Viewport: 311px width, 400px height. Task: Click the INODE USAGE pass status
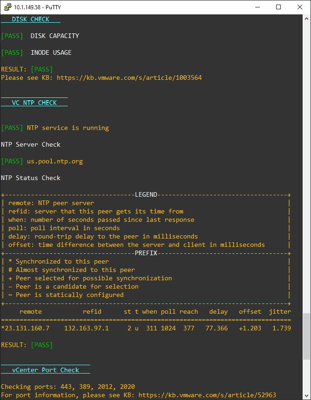(x=12, y=52)
